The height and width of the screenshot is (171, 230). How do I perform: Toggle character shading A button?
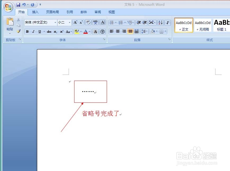tap(95, 31)
